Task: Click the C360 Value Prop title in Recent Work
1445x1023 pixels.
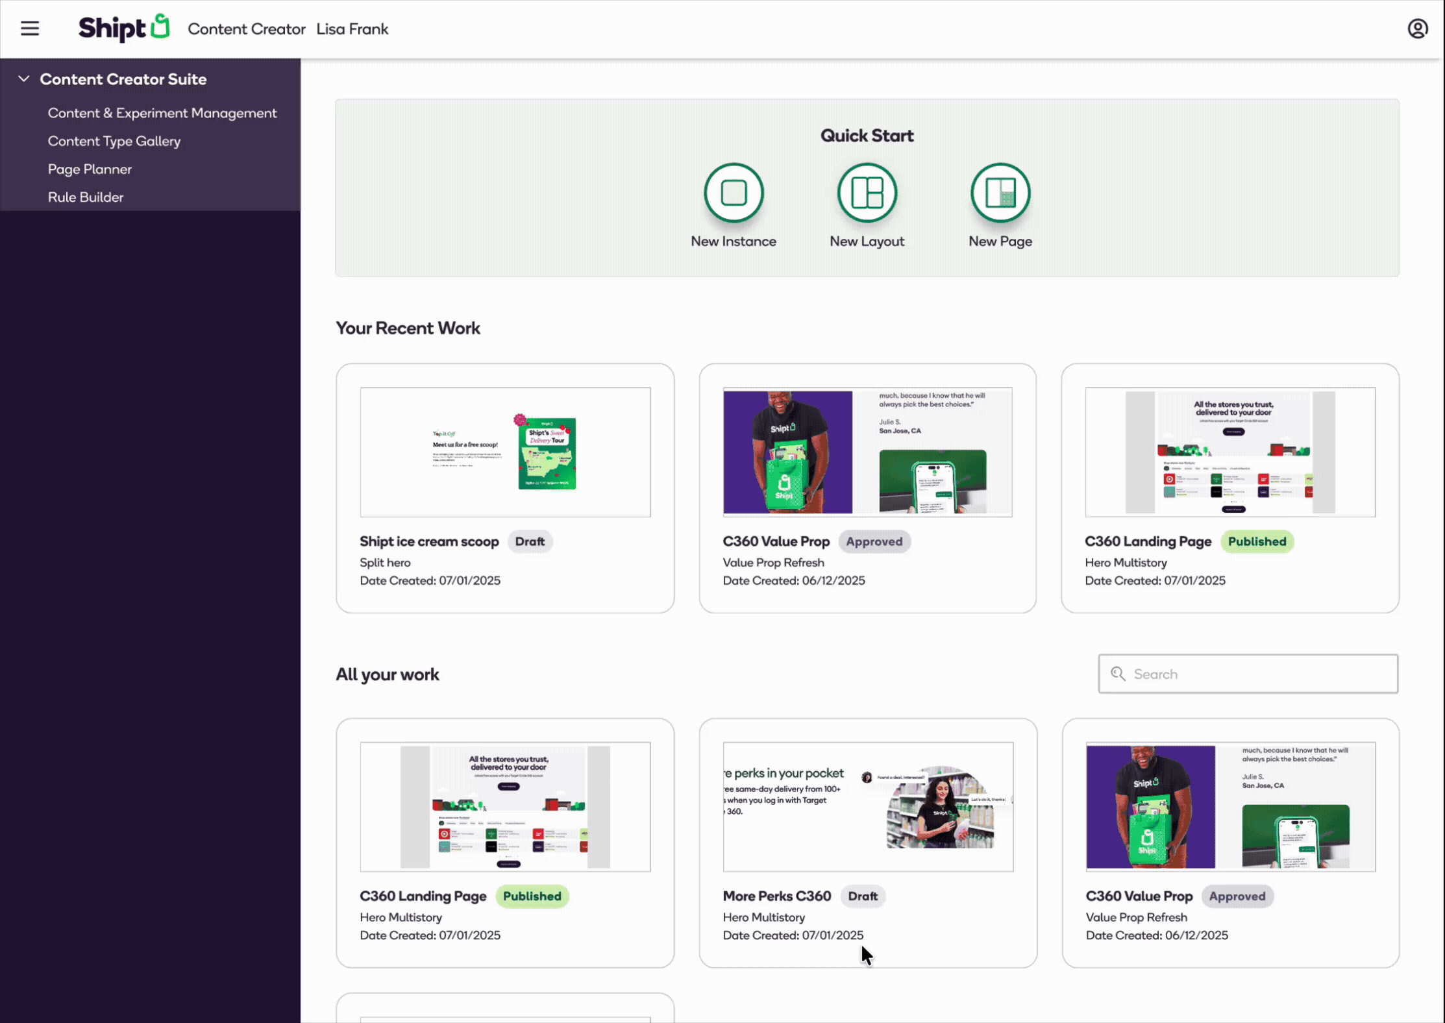Action: pyautogui.click(x=776, y=541)
